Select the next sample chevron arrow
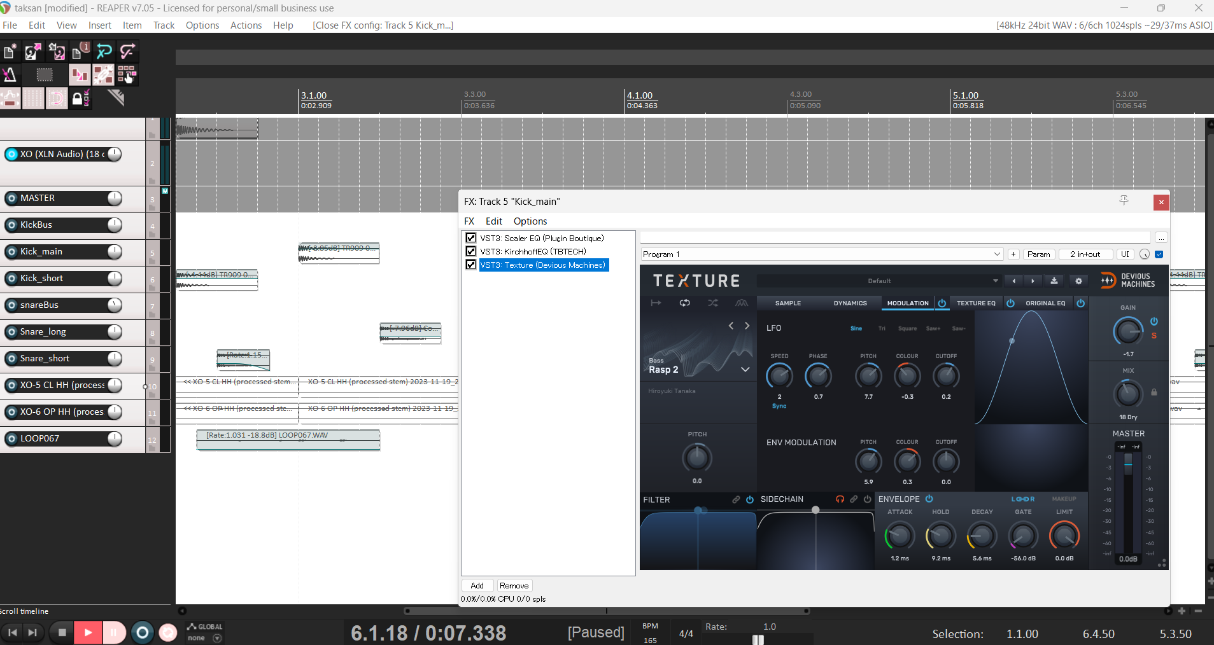The width and height of the screenshot is (1214, 645). coord(747,326)
